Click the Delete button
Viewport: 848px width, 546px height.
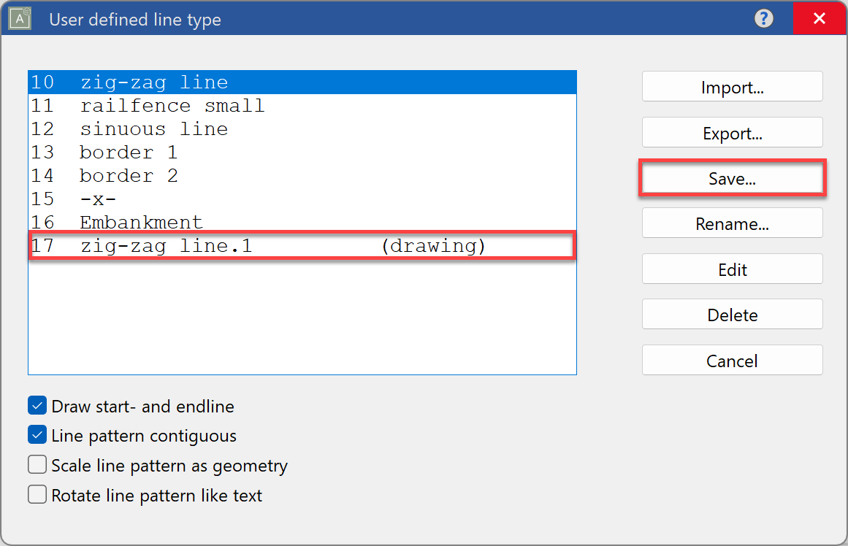[732, 314]
